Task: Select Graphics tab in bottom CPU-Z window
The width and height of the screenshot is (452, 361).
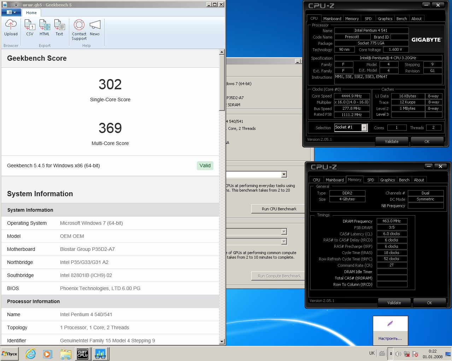Action: click(387, 180)
